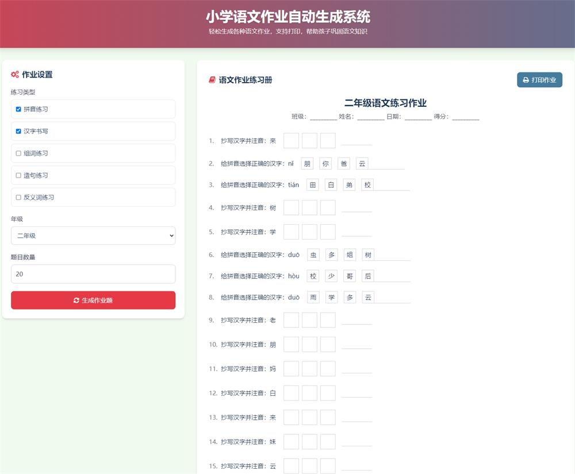The width and height of the screenshot is (575, 474).
Task: Click question 4 text 抄写汉字并注音：树
Action: [x=248, y=207]
